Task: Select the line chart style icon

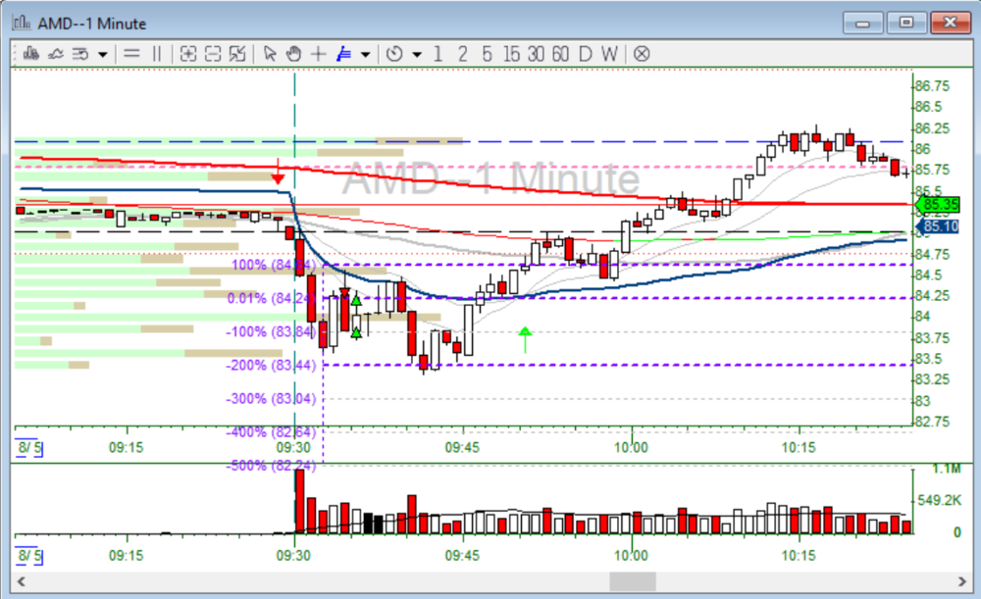Action: 56,54
